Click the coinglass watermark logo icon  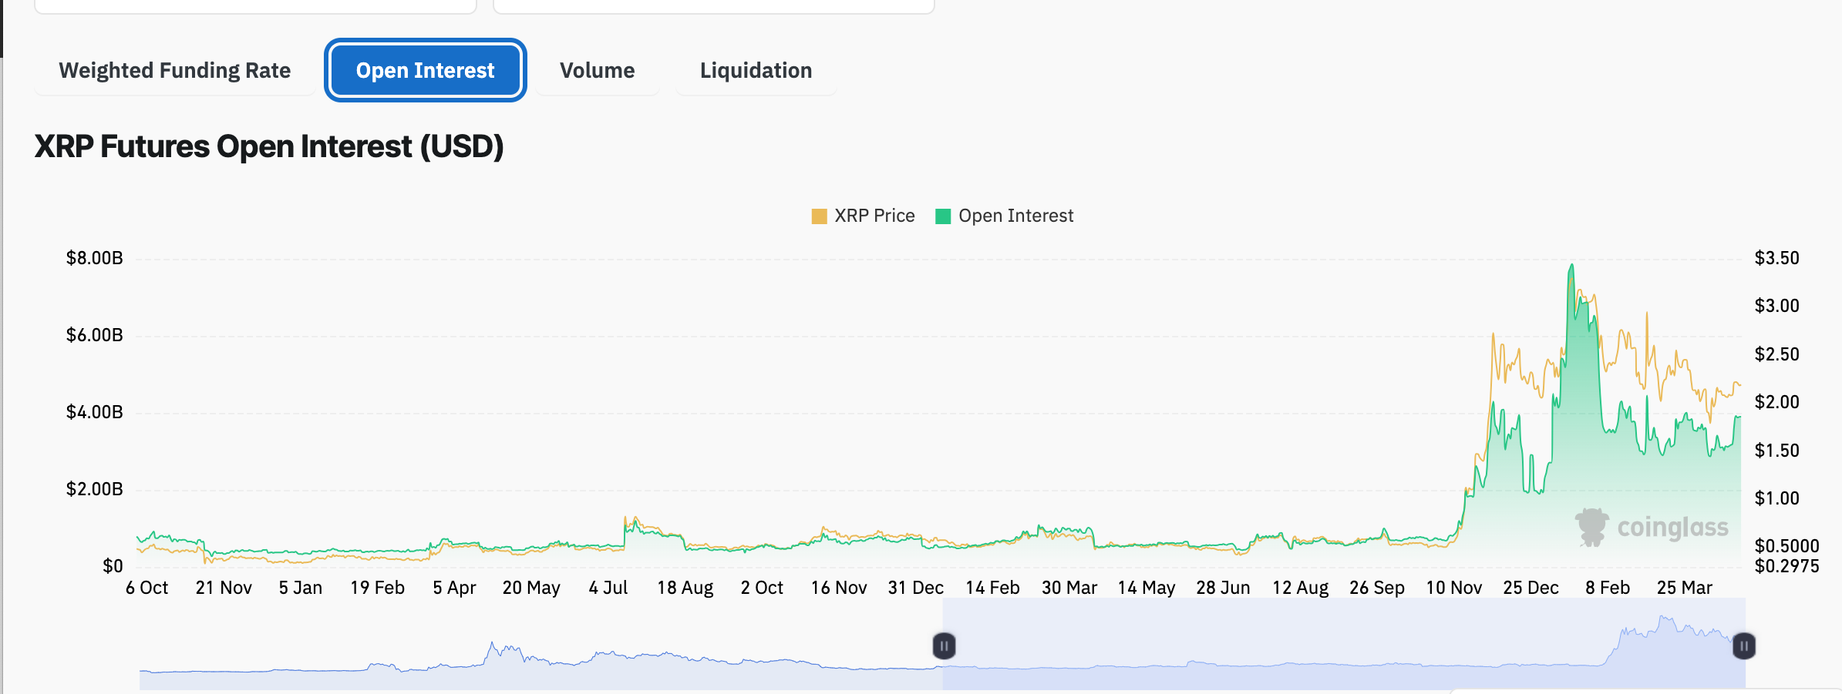(1591, 527)
